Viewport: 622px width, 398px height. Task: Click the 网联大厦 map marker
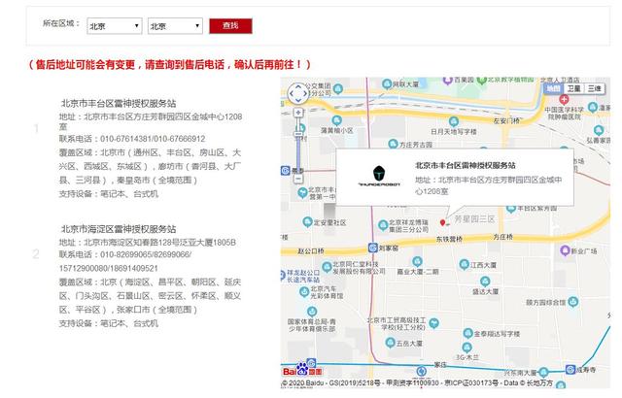(387, 83)
